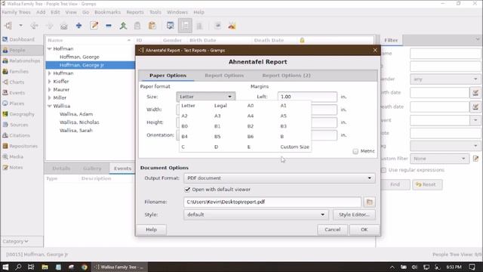Click the birth date editor icon in Filter
The height and width of the screenshot is (272, 483).
coord(475,92)
